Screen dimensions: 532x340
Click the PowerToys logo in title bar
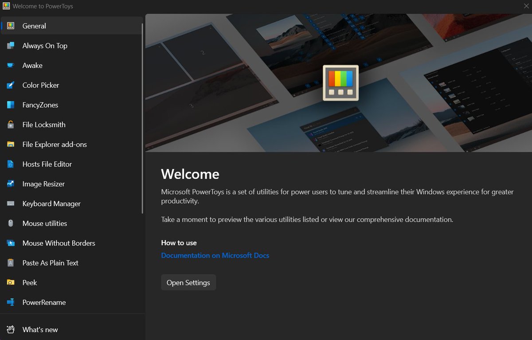pyautogui.click(x=6, y=6)
